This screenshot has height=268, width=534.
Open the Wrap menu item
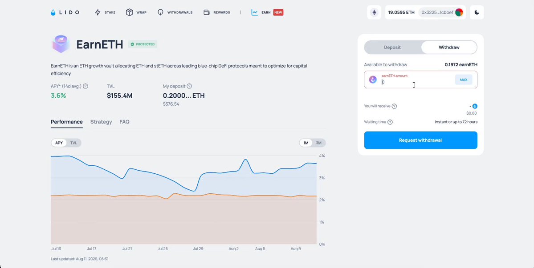click(136, 12)
